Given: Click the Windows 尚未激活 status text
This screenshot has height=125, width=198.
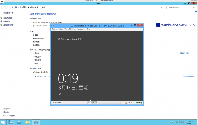Looking at the screenshot, I should 40,72.
